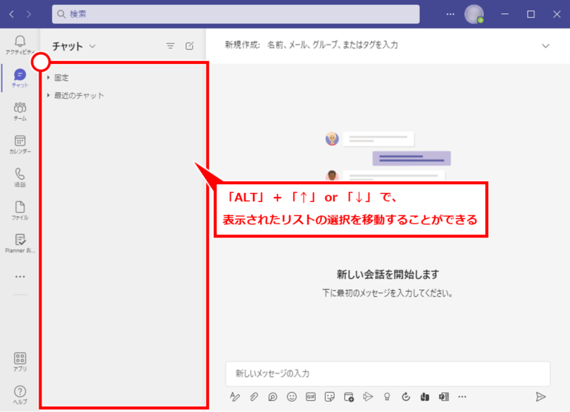The width and height of the screenshot is (570, 412).
Task: Expand the new-chat recipient field chevron
Action: coord(546,46)
